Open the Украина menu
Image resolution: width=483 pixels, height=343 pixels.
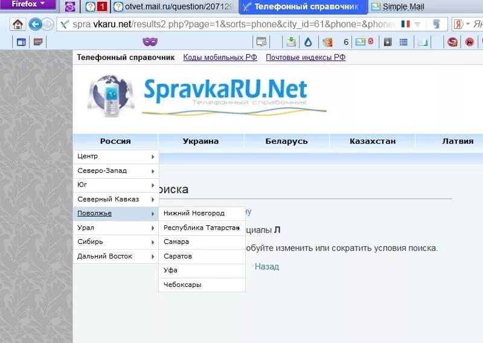[x=201, y=141]
